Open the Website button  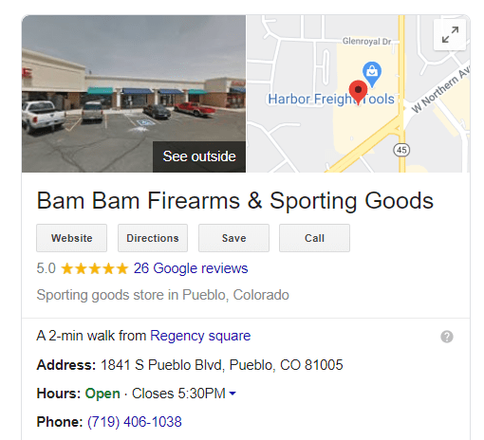click(71, 238)
